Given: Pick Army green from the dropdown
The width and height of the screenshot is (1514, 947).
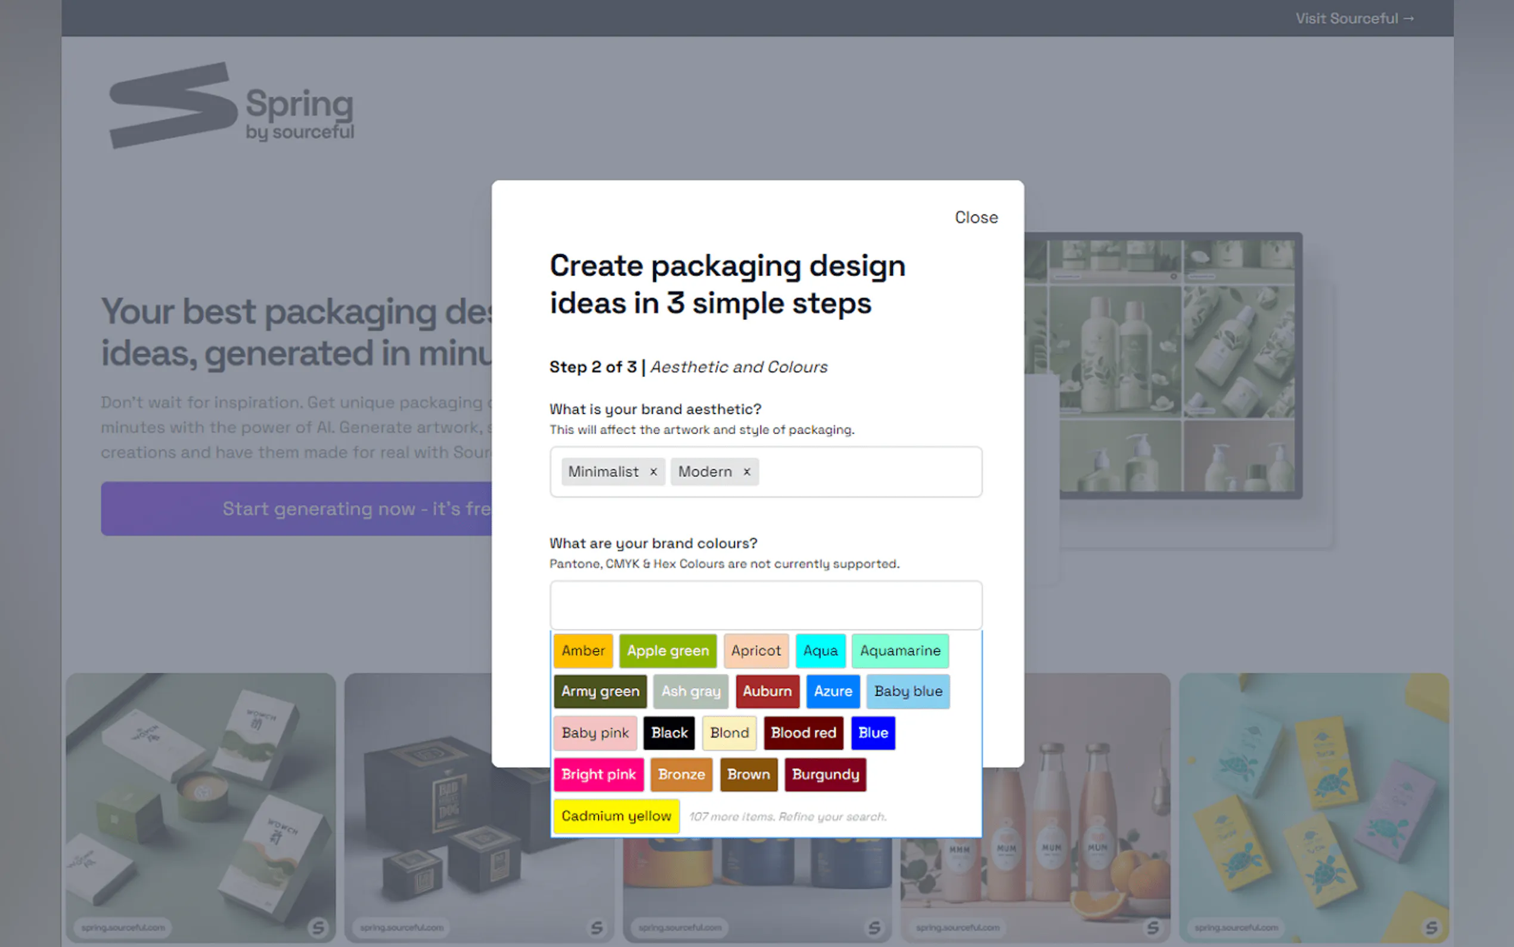Looking at the screenshot, I should 600,691.
